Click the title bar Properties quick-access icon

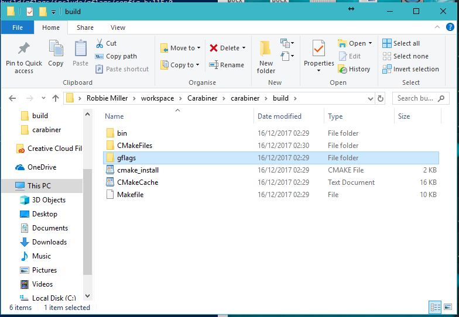[x=29, y=12]
